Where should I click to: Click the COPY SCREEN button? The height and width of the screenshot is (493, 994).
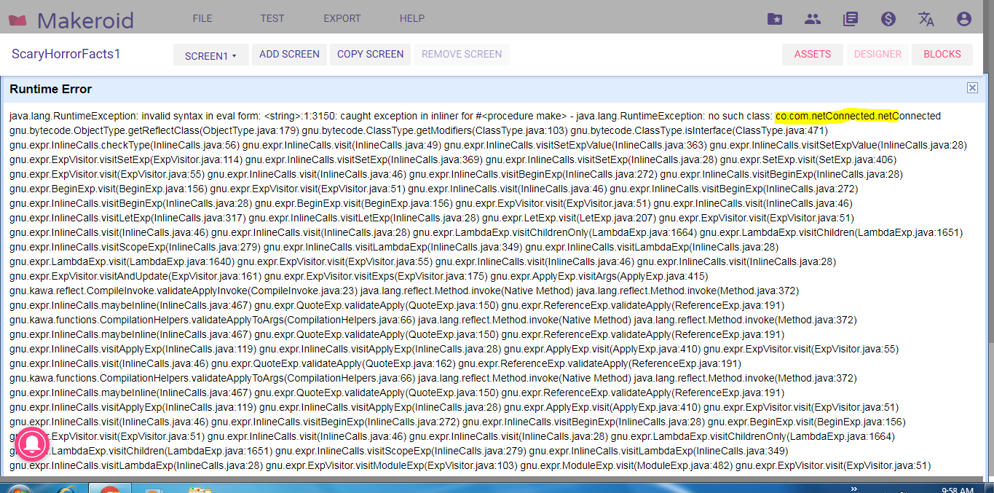(370, 55)
